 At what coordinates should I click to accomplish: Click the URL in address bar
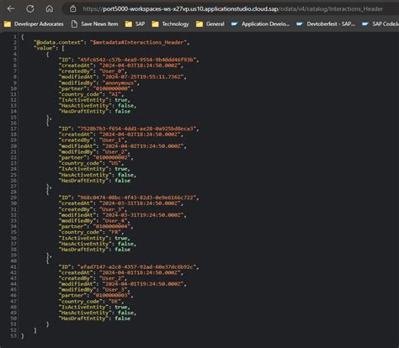(232, 9)
